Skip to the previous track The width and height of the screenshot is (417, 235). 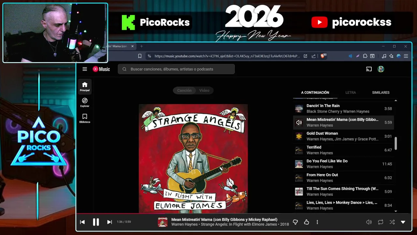[x=82, y=222]
